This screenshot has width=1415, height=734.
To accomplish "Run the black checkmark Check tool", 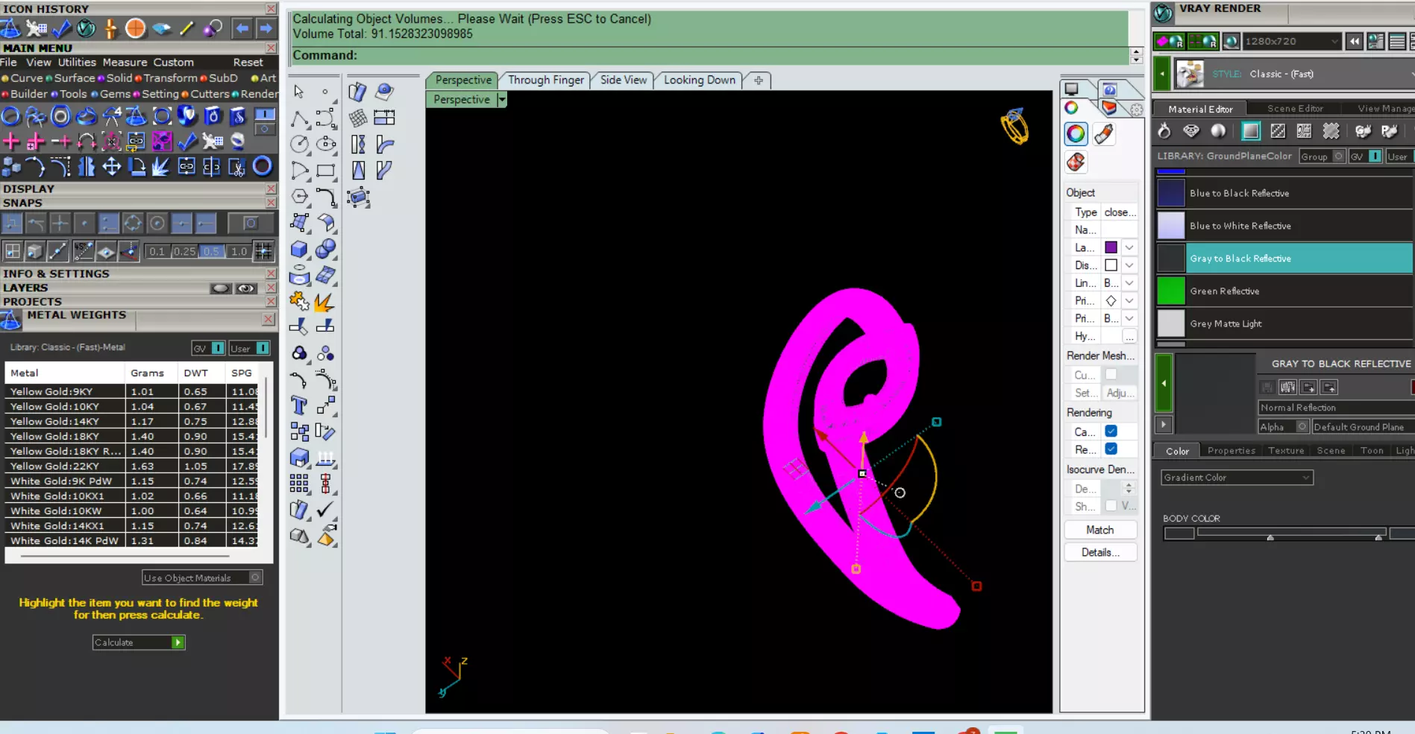I will [x=326, y=510].
